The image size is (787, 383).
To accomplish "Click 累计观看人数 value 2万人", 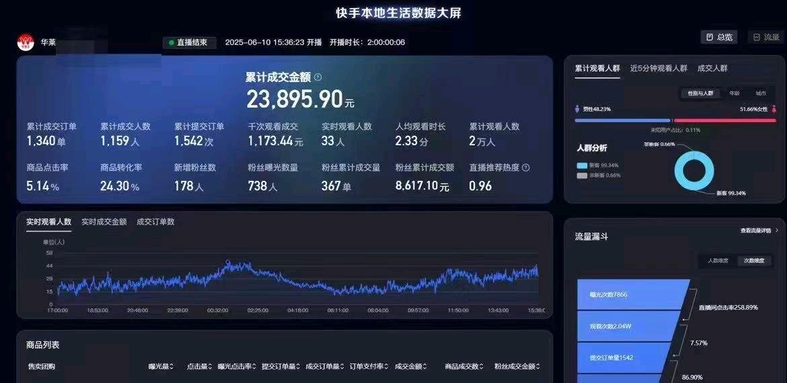I will pyautogui.click(x=482, y=141).
